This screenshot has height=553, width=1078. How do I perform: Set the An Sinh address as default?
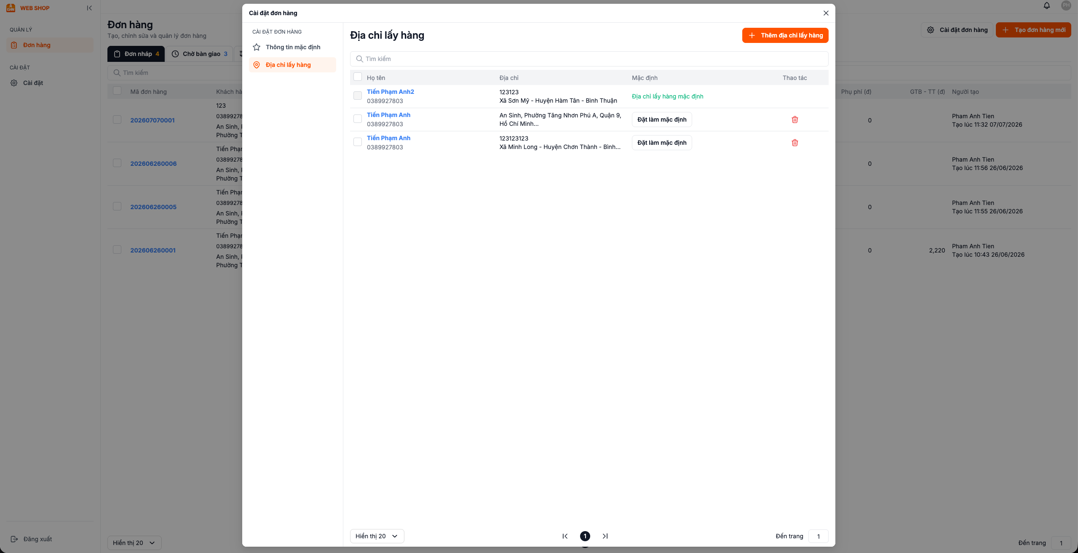point(662,120)
